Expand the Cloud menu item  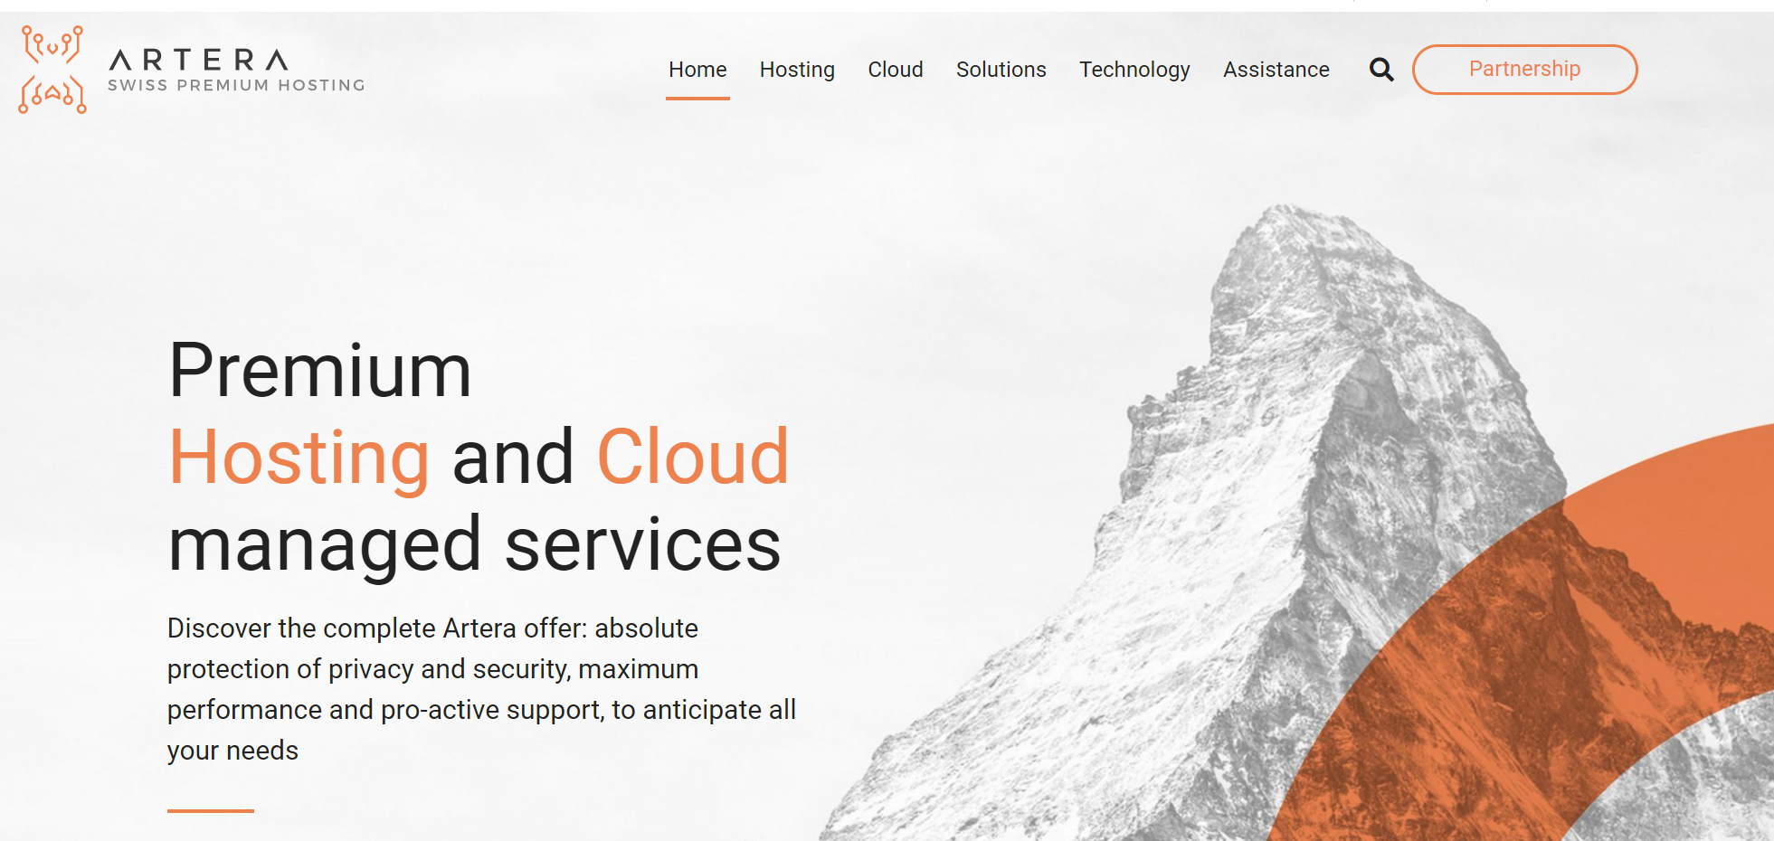pos(896,70)
